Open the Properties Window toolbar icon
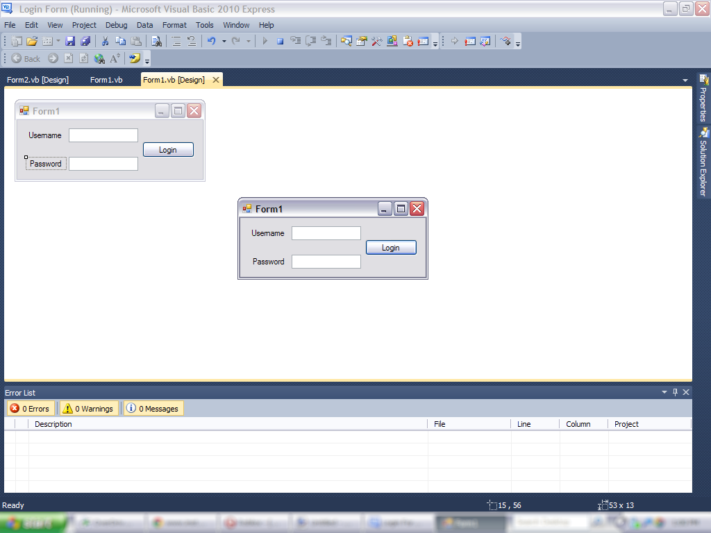The image size is (711, 533). tap(360, 41)
